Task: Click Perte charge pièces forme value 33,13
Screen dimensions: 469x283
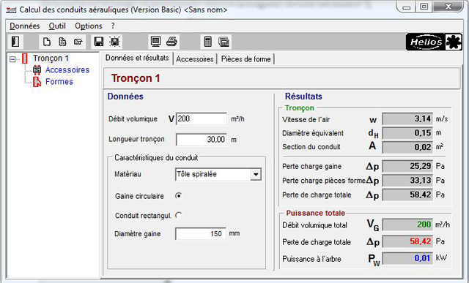Action: pos(407,181)
